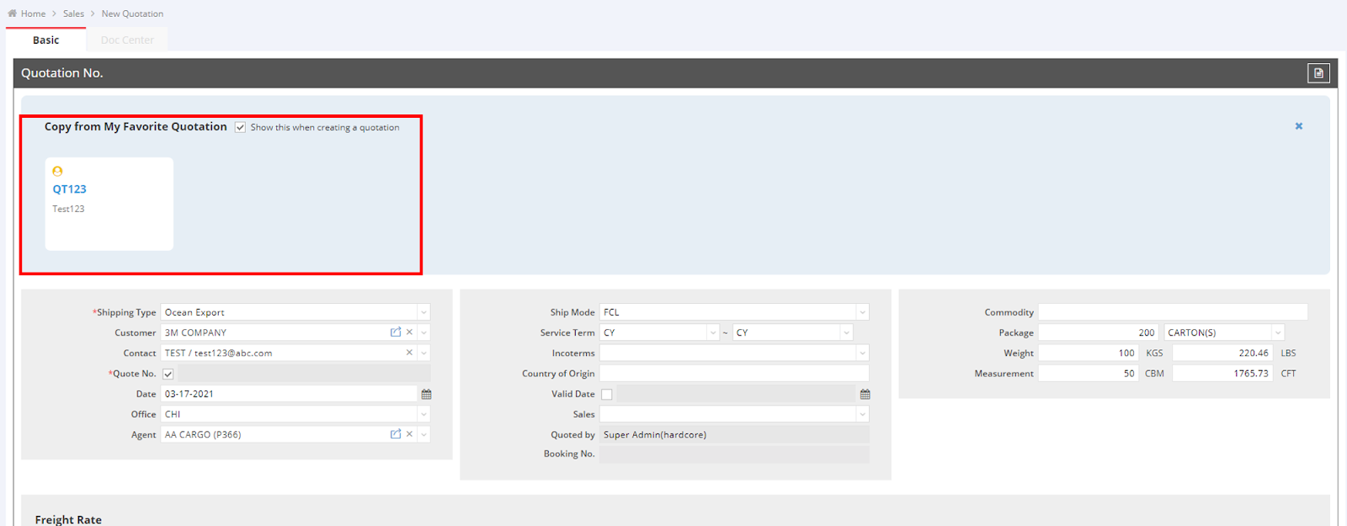Switch to the Doc Center tab
The image size is (1347, 526).
coord(127,40)
